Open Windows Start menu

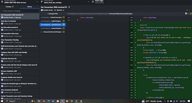(2, 101)
